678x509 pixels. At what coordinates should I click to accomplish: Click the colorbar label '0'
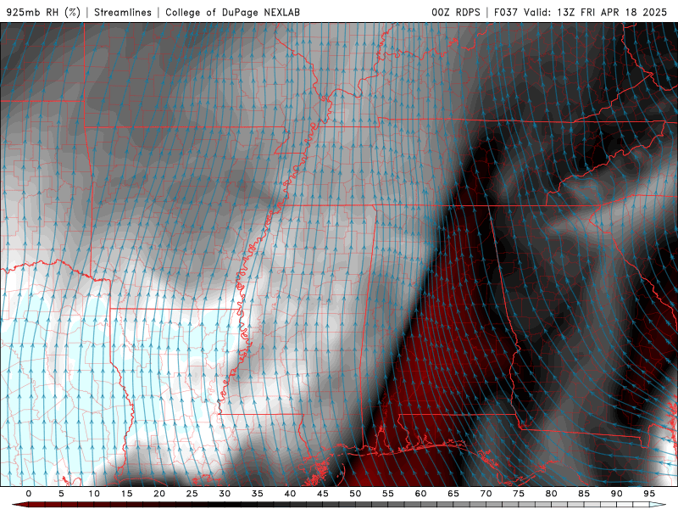(29, 494)
